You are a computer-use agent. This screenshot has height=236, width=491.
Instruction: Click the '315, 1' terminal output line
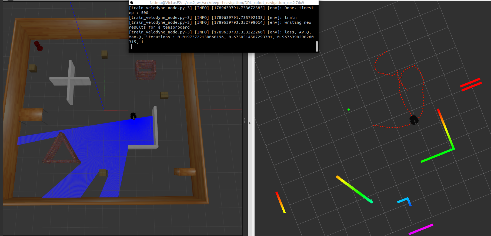coord(136,42)
